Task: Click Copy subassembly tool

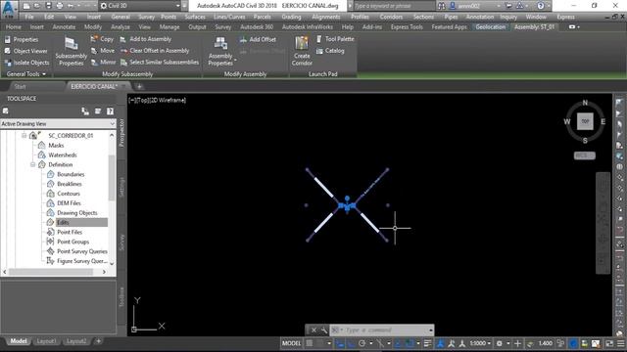Action: (102, 39)
